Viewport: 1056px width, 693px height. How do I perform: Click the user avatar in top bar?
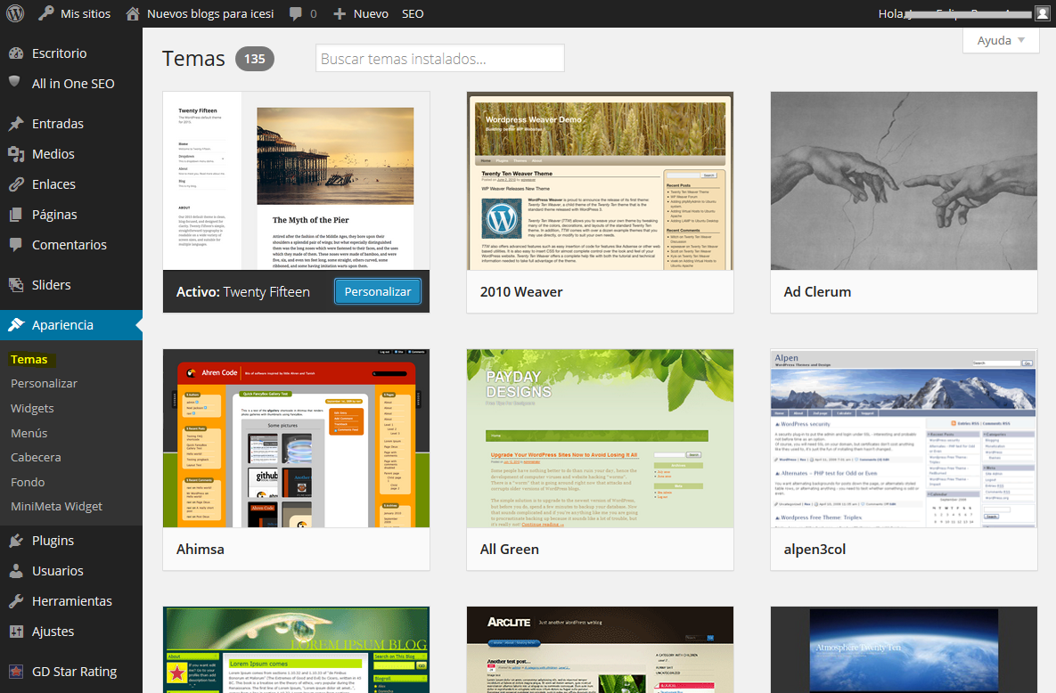point(1042,13)
